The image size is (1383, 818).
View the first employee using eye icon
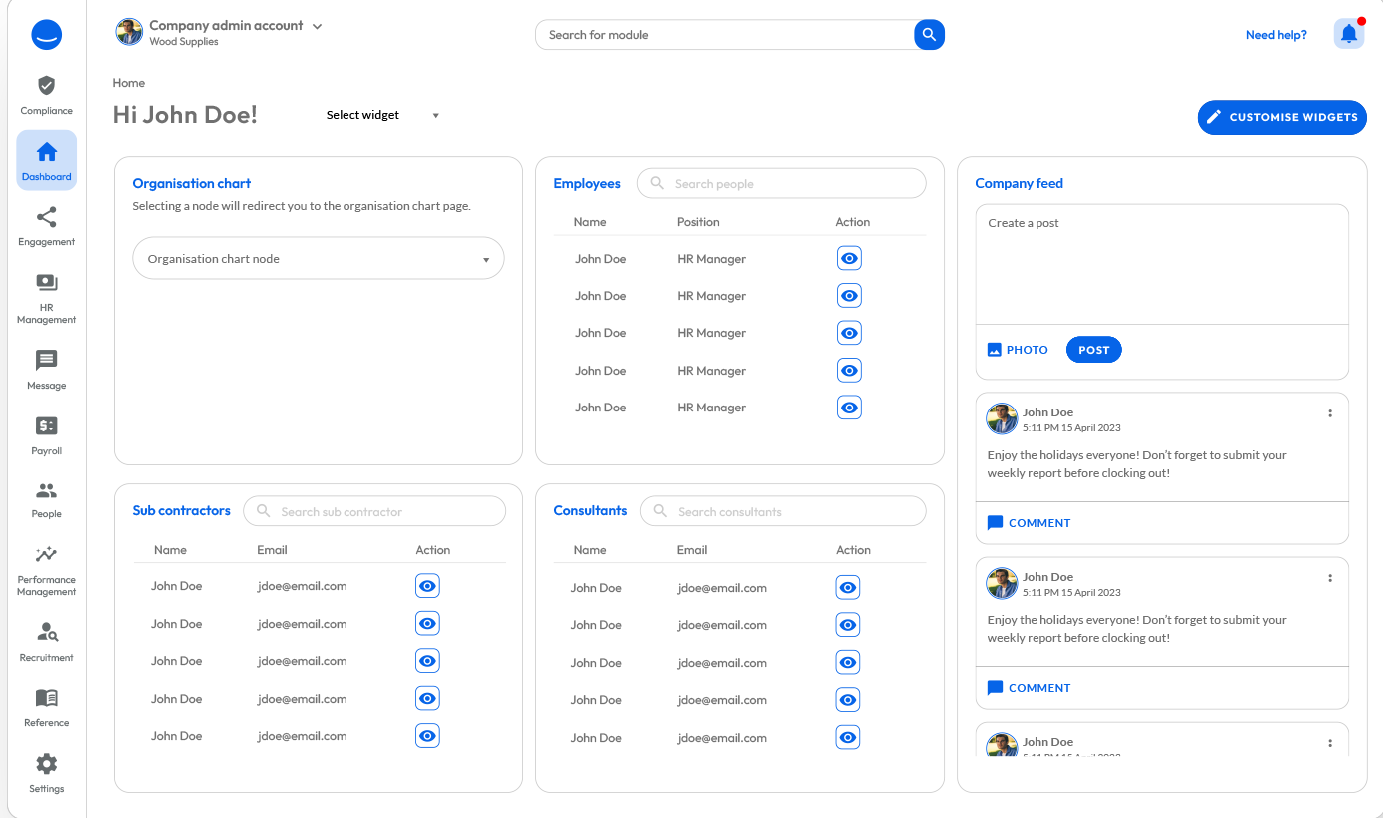tap(849, 259)
